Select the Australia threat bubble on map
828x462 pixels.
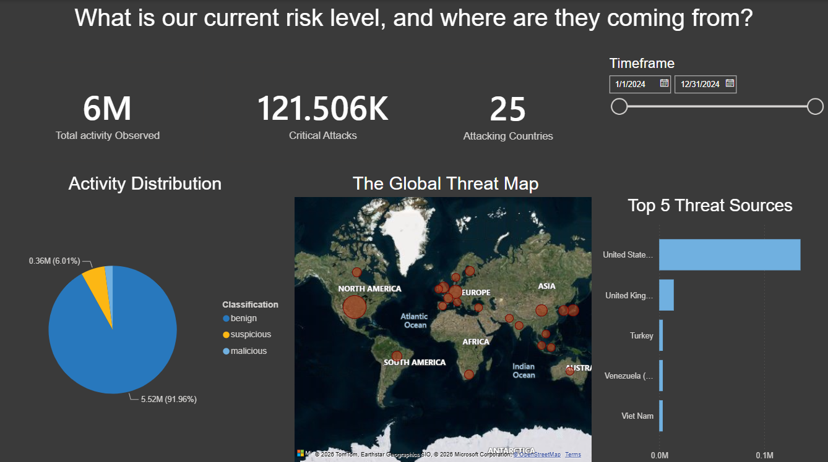tap(569, 371)
